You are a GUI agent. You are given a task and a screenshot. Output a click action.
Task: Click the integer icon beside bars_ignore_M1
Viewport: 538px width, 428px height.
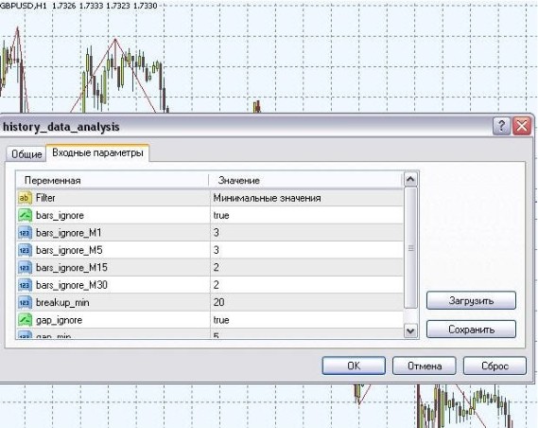25,233
